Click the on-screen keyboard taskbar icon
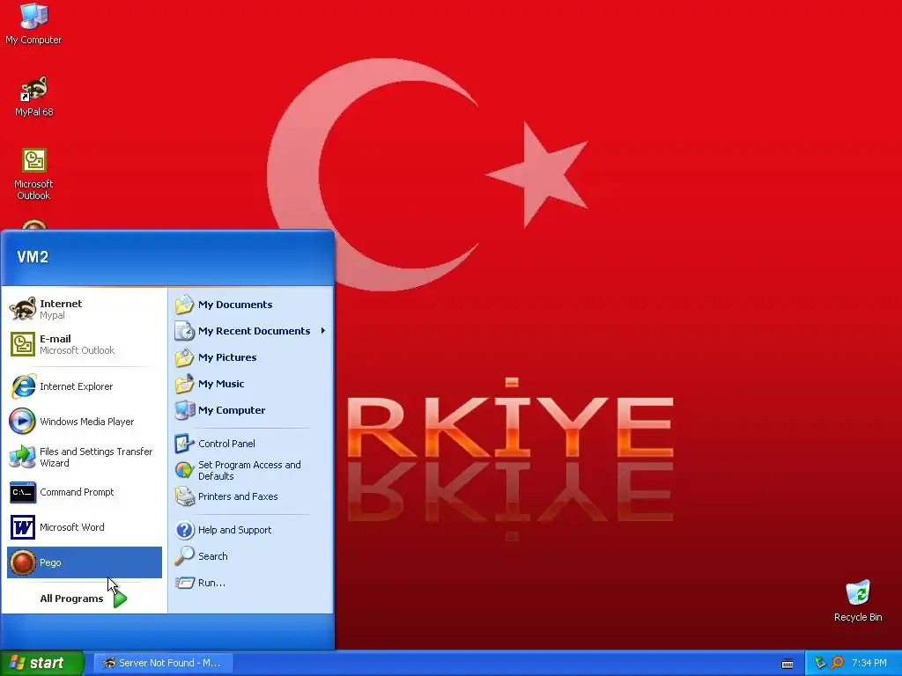This screenshot has width=902, height=676. [787, 664]
